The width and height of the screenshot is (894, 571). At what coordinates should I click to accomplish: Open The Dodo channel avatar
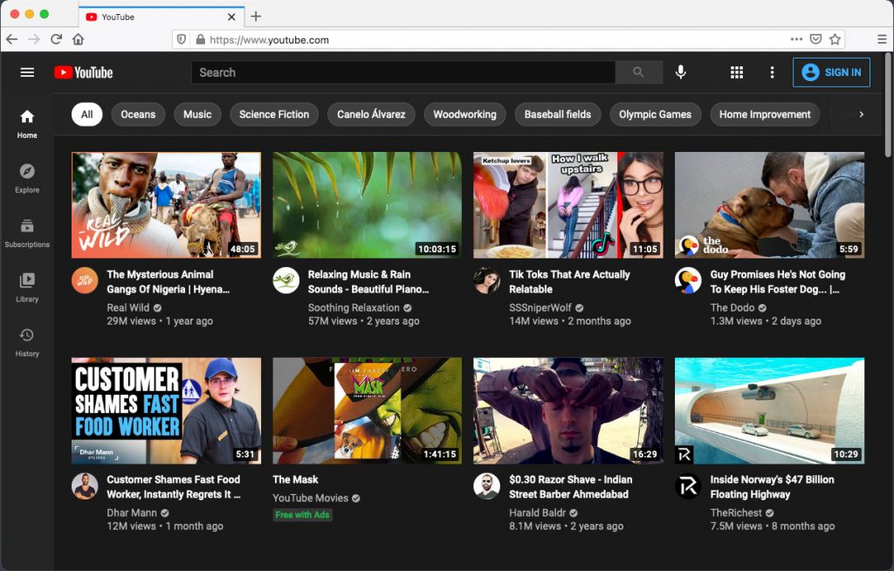tap(688, 280)
